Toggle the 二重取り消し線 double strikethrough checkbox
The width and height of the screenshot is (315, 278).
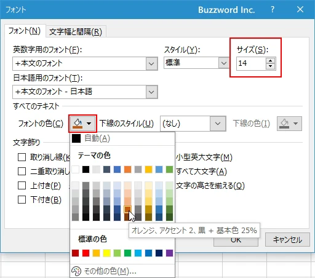click(x=22, y=172)
